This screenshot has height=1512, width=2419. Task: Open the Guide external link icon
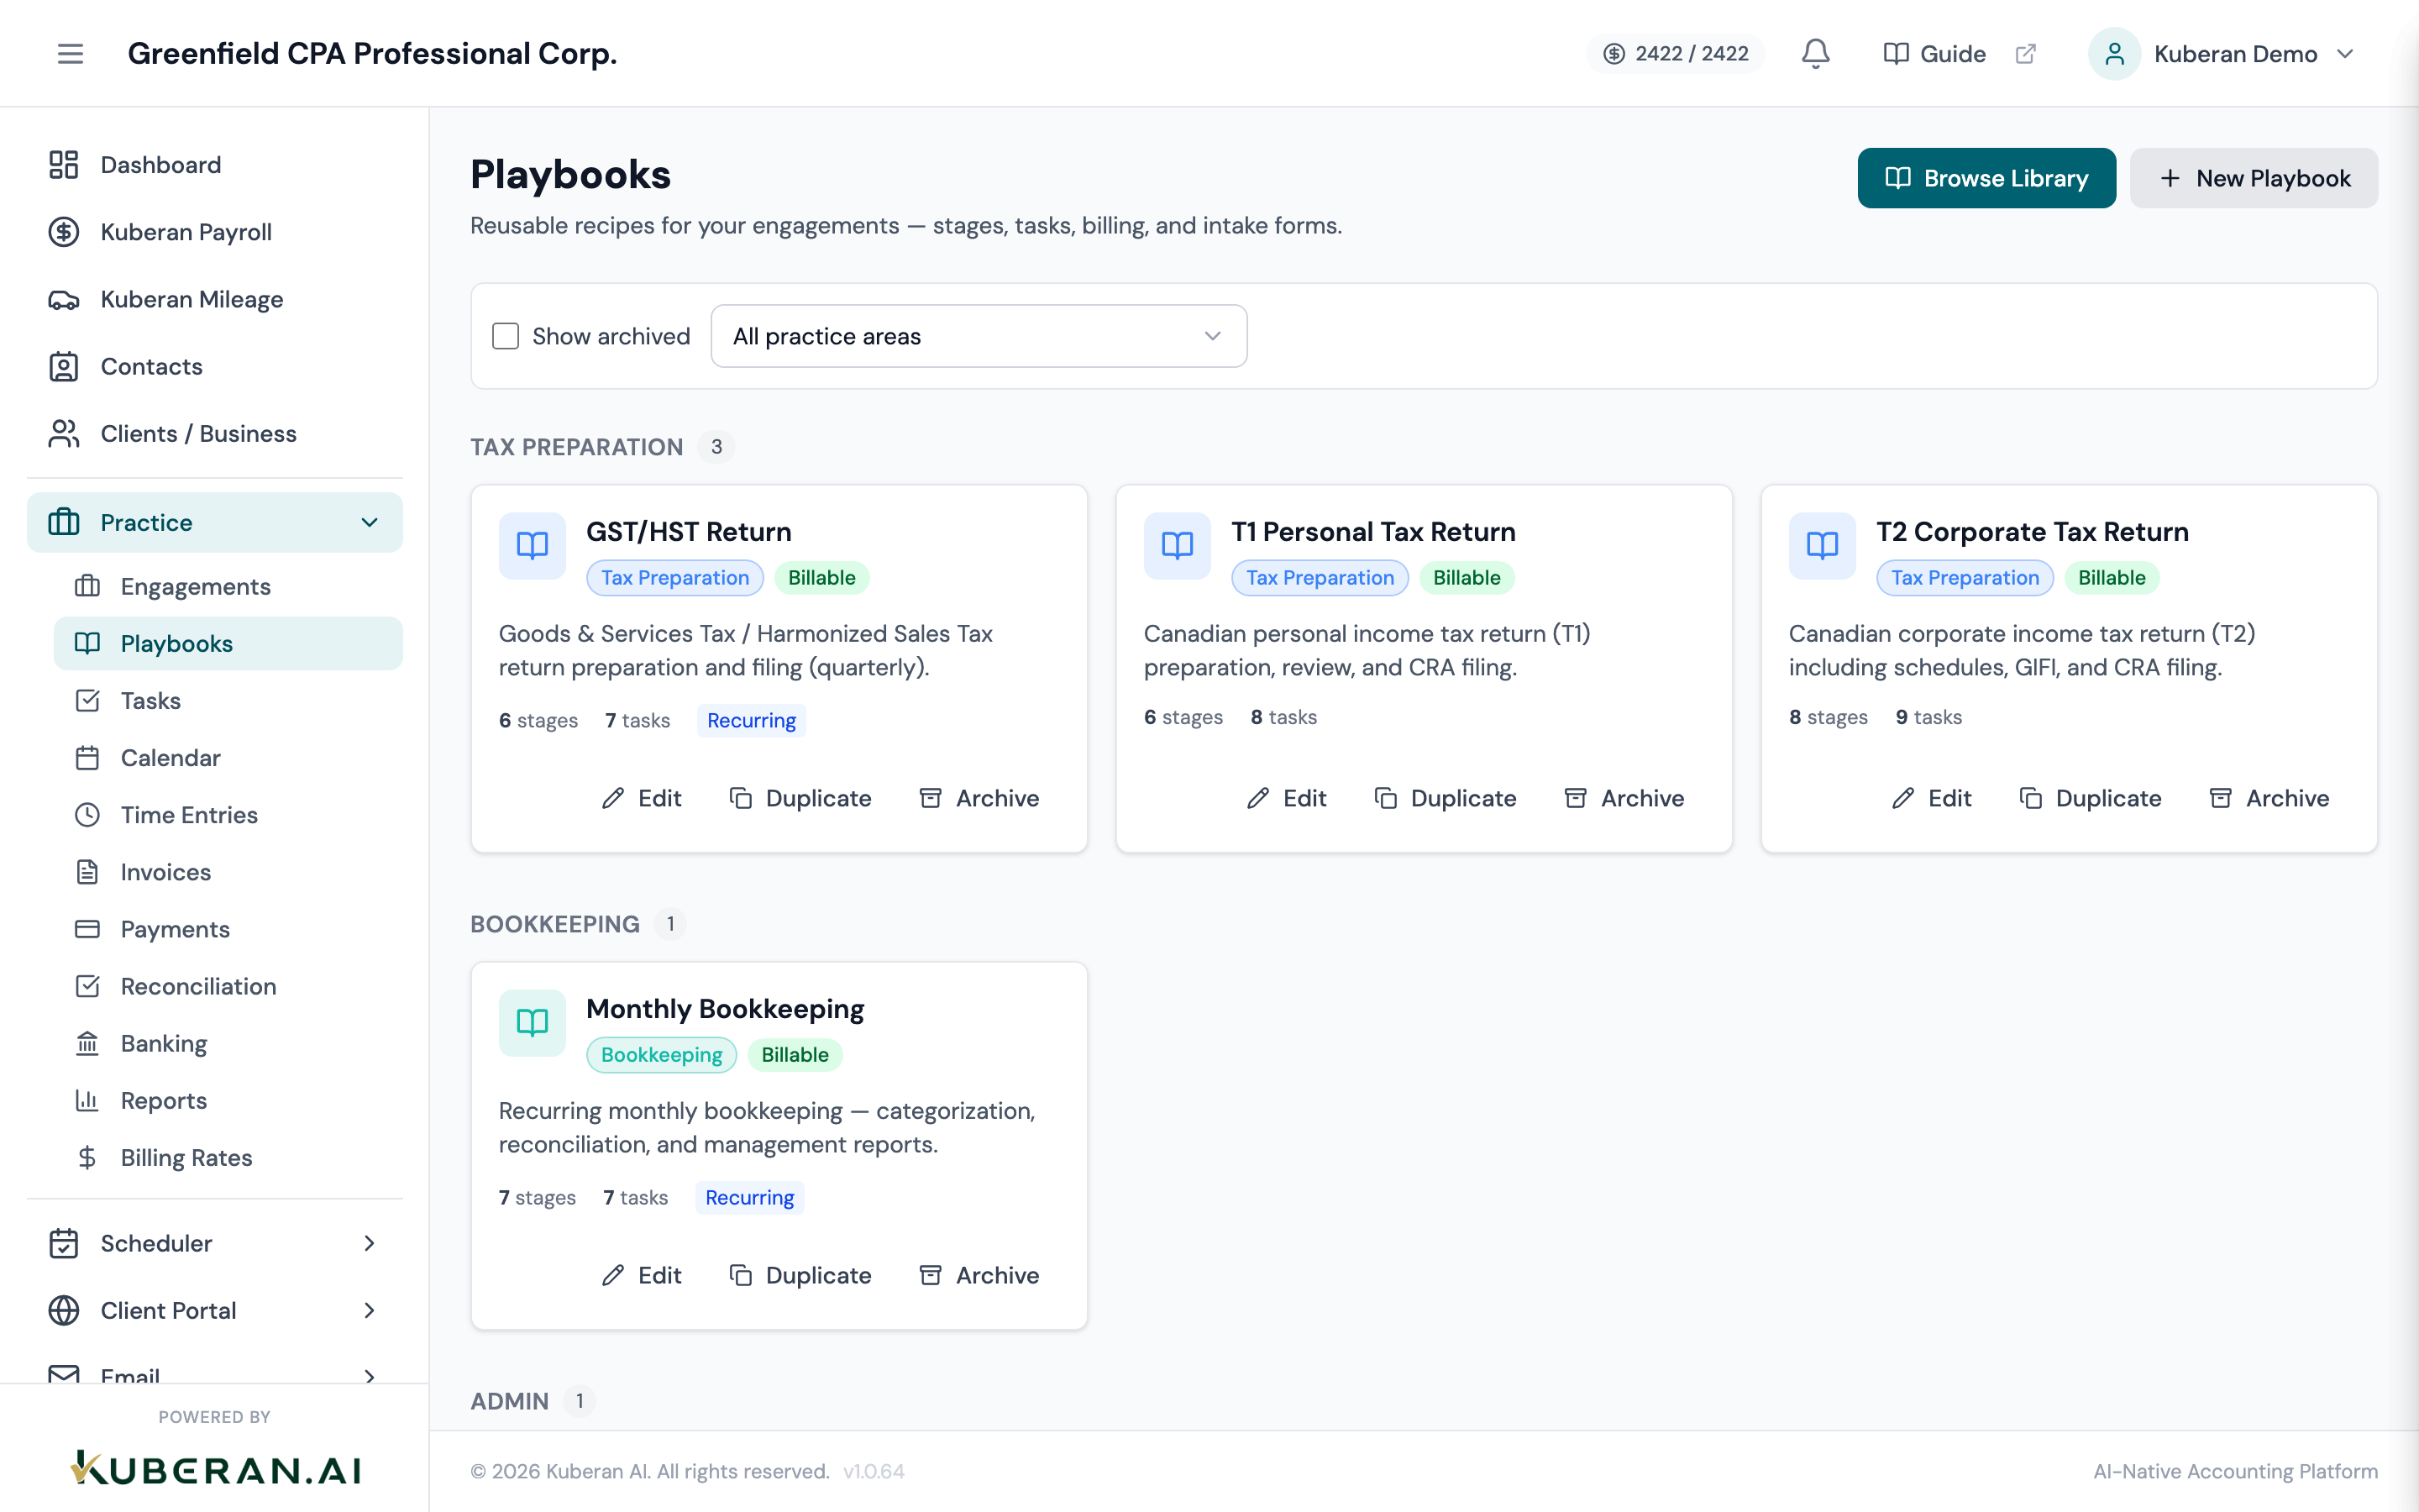point(2025,54)
